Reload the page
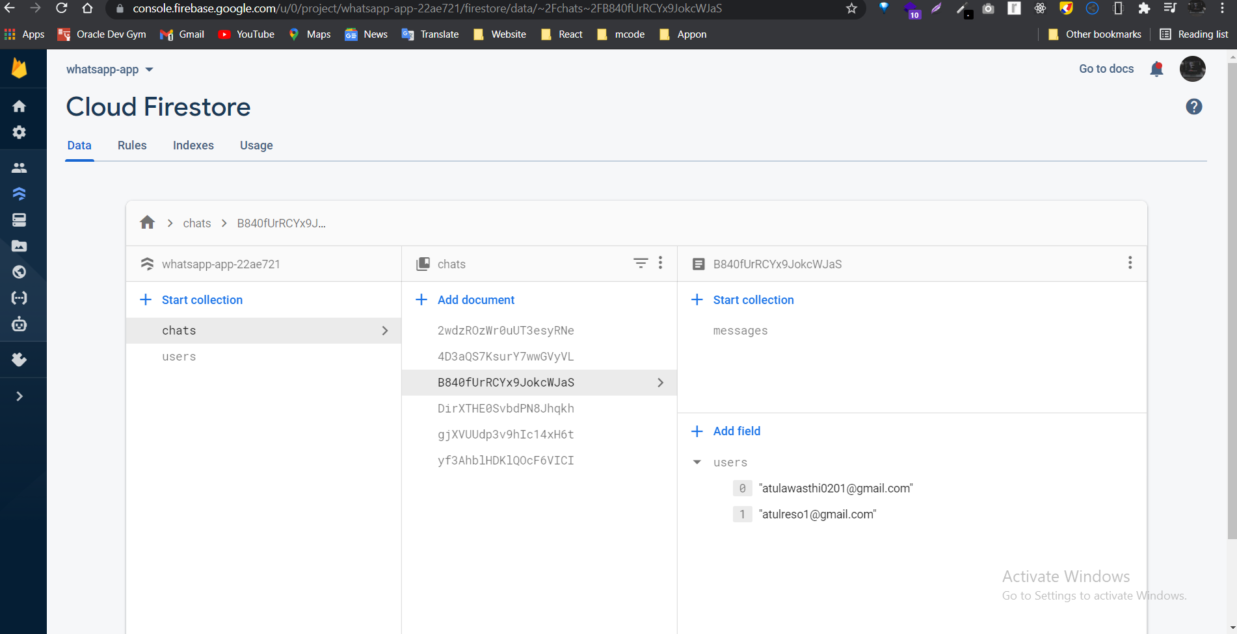Image resolution: width=1237 pixels, height=634 pixels. tap(62, 8)
